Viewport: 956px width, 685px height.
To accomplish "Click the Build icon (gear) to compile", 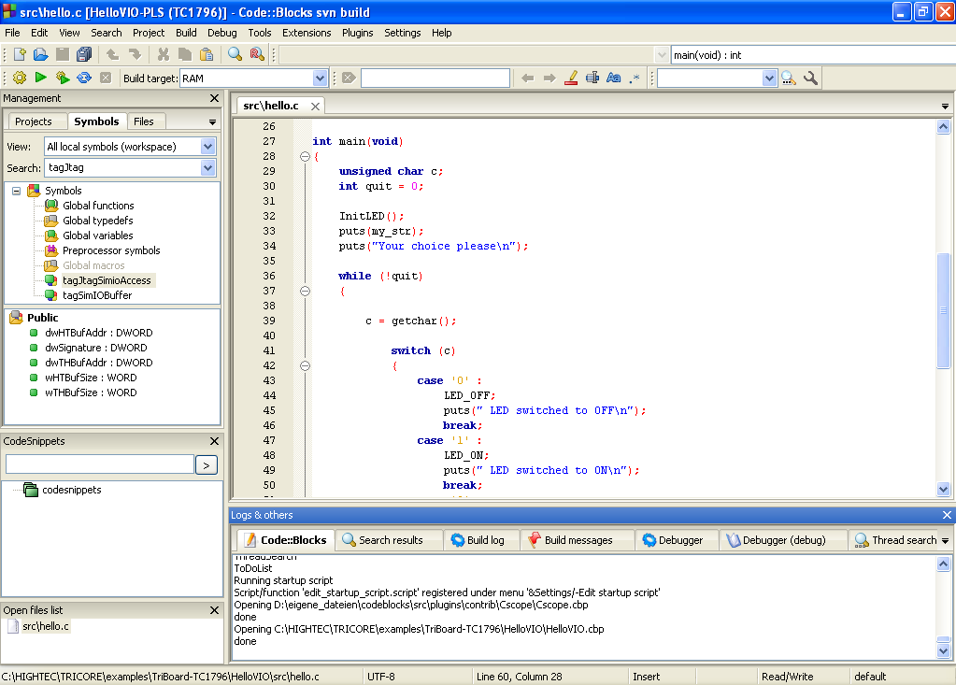I will coord(19,78).
